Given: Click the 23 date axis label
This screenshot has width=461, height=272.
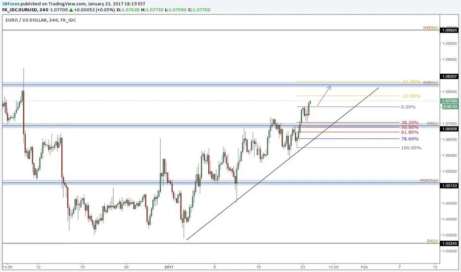Looking at the screenshot, I should [303, 267].
